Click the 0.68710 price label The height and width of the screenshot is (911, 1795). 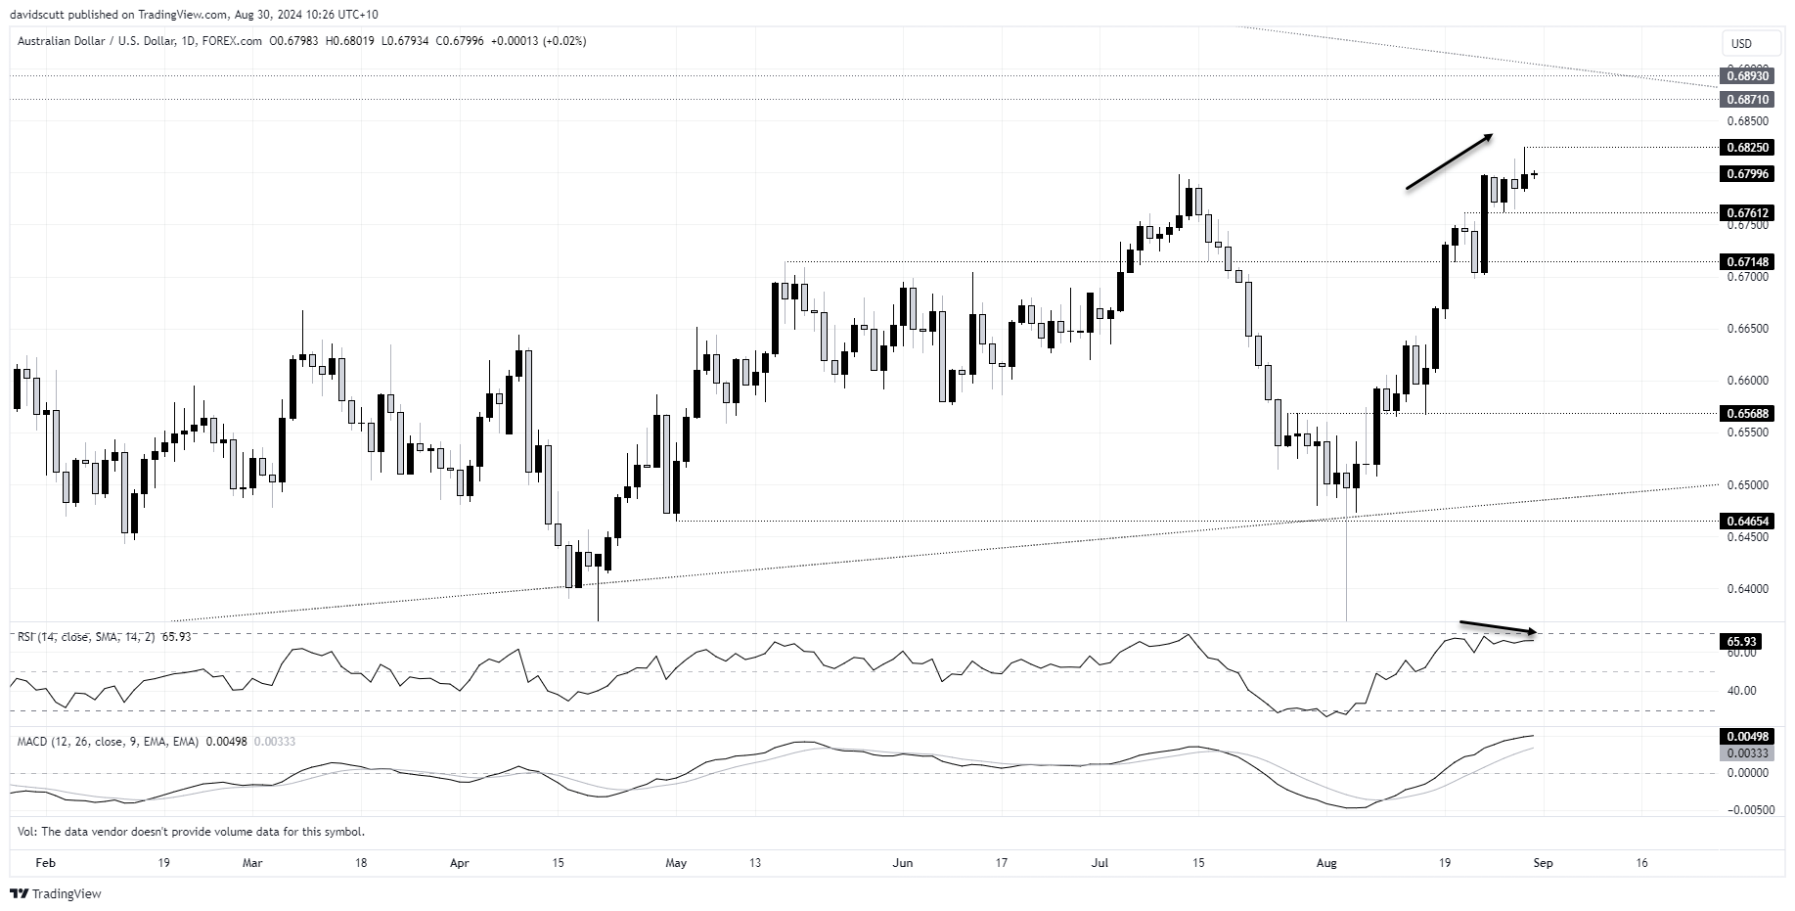click(x=1747, y=100)
